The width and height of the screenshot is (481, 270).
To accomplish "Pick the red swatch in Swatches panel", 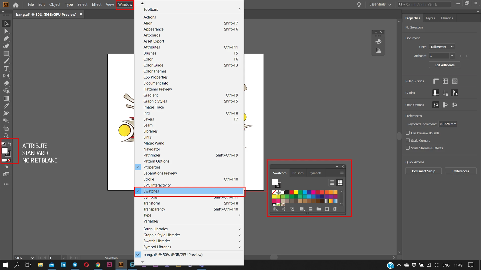I will coord(291,192).
